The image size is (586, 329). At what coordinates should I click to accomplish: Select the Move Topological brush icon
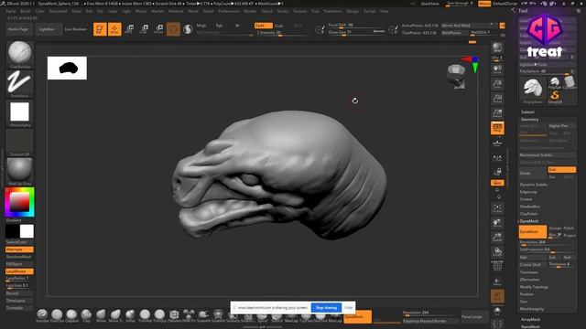tap(115, 315)
